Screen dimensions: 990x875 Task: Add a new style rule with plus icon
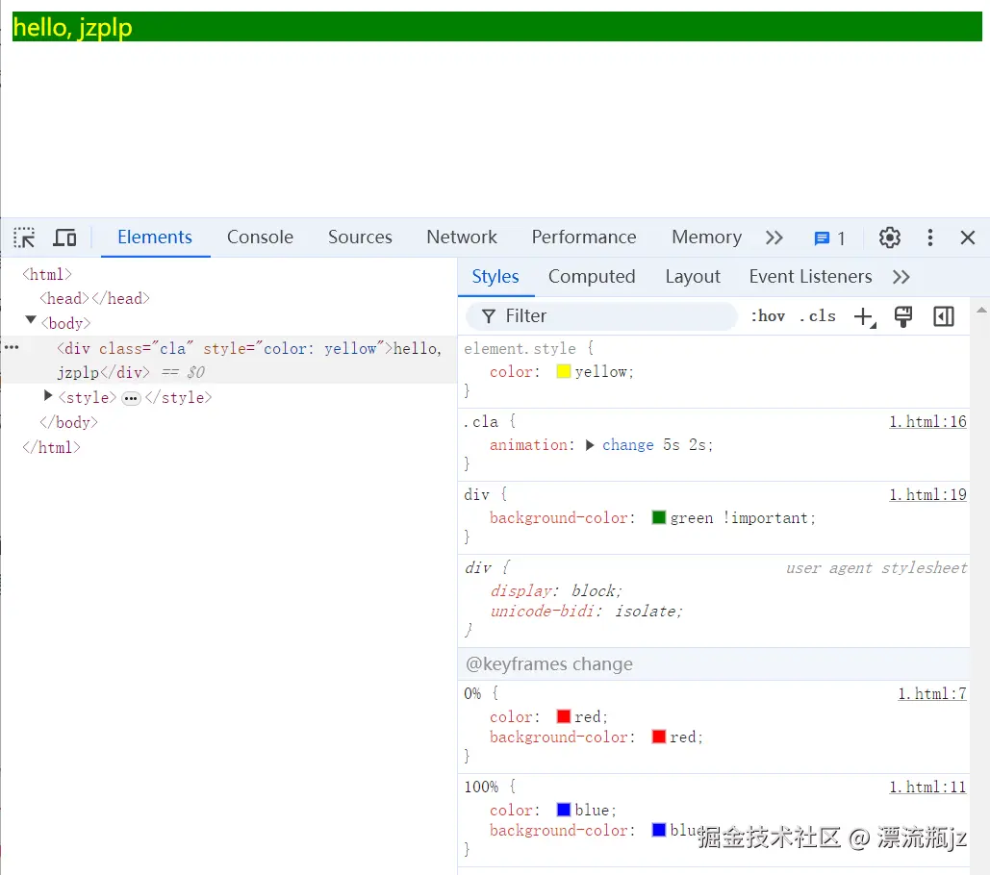[x=862, y=314]
